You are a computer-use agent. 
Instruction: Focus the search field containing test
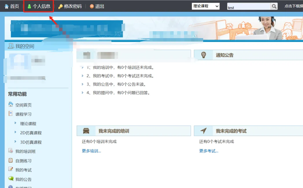249,6
